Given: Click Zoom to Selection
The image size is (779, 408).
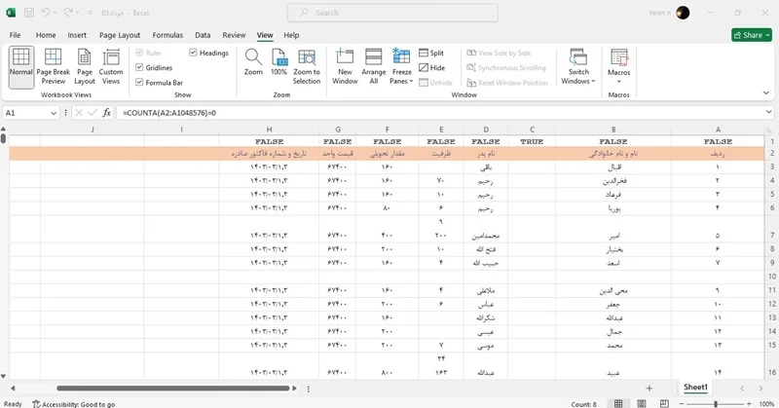Looking at the screenshot, I should (x=307, y=67).
